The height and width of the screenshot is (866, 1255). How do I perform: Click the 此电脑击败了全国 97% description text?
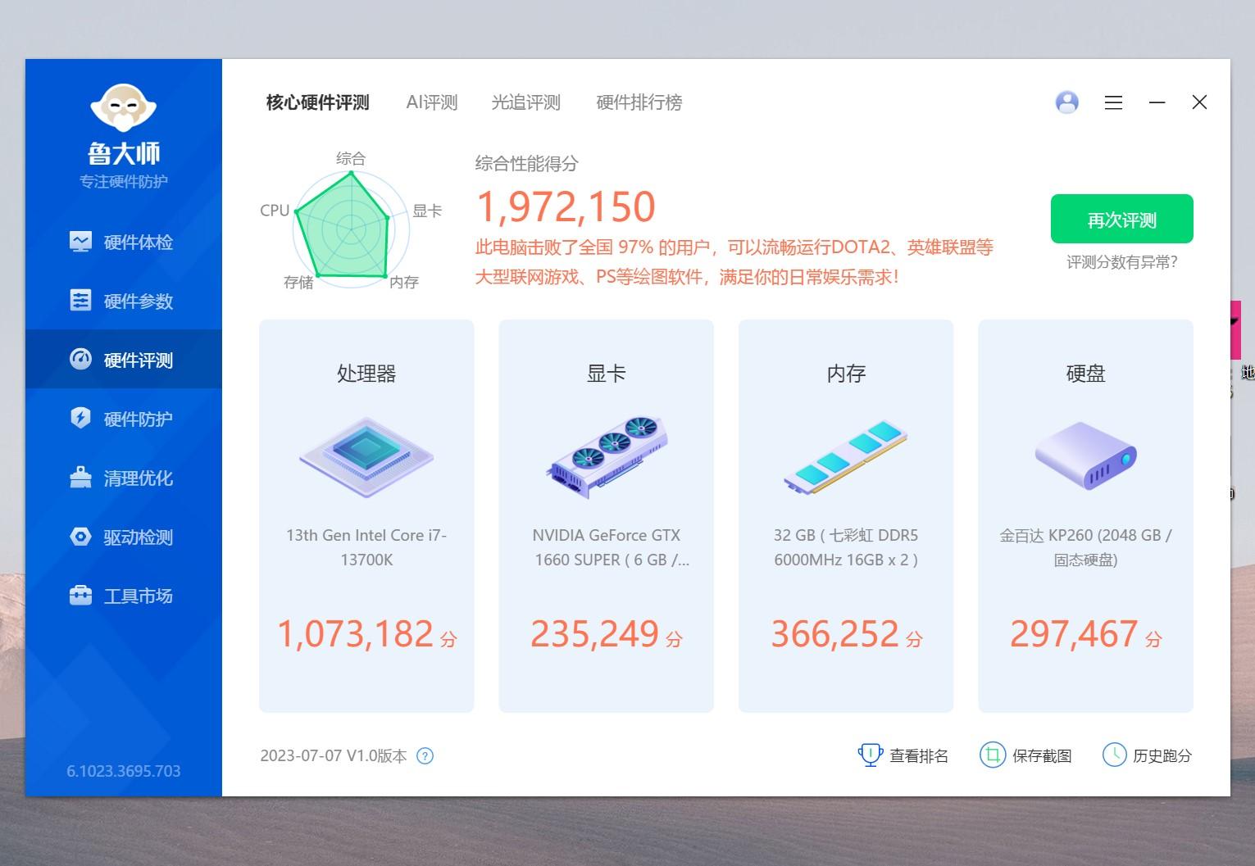734,262
